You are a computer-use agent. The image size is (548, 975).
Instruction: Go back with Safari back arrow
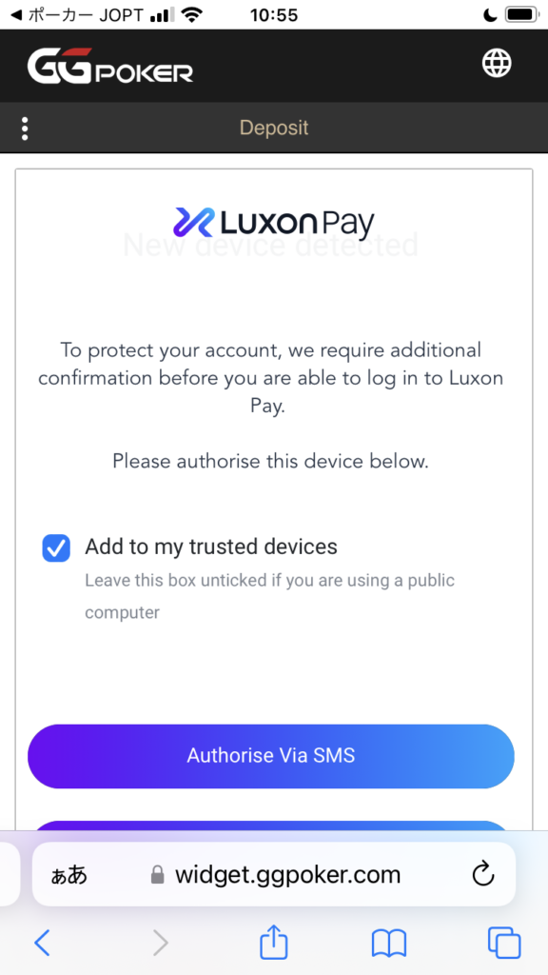(42, 943)
